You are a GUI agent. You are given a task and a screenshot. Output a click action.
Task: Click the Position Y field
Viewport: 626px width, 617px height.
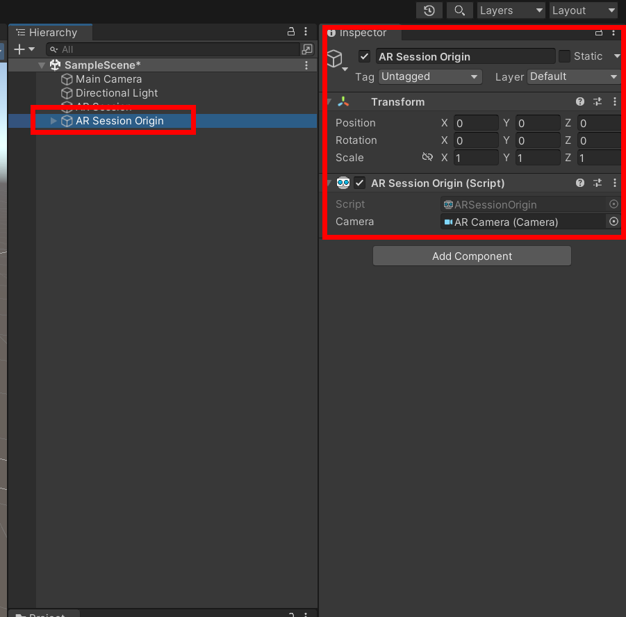pyautogui.click(x=538, y=123)
